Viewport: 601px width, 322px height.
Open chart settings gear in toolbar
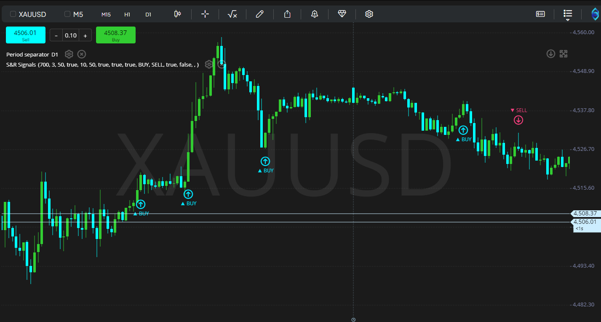coord(369,14)
